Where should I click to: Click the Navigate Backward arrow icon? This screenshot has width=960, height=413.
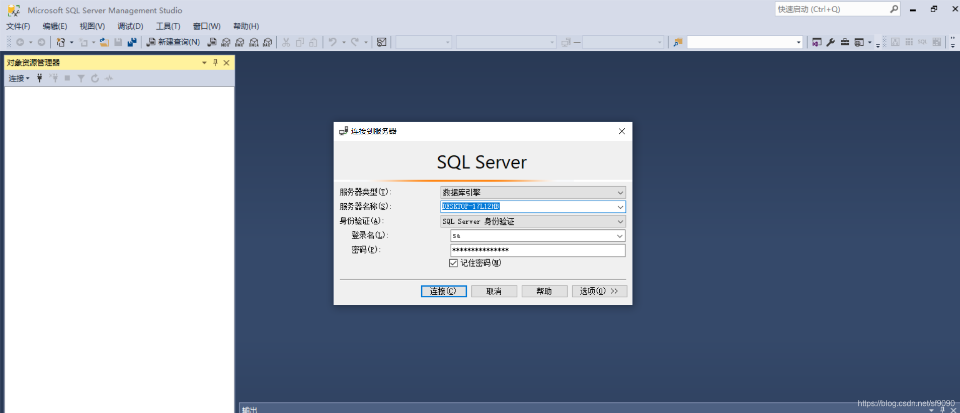(x=20, y=42)
